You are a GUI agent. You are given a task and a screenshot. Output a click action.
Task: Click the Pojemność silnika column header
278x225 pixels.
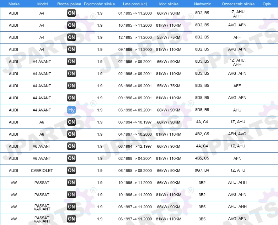(99, 4)
